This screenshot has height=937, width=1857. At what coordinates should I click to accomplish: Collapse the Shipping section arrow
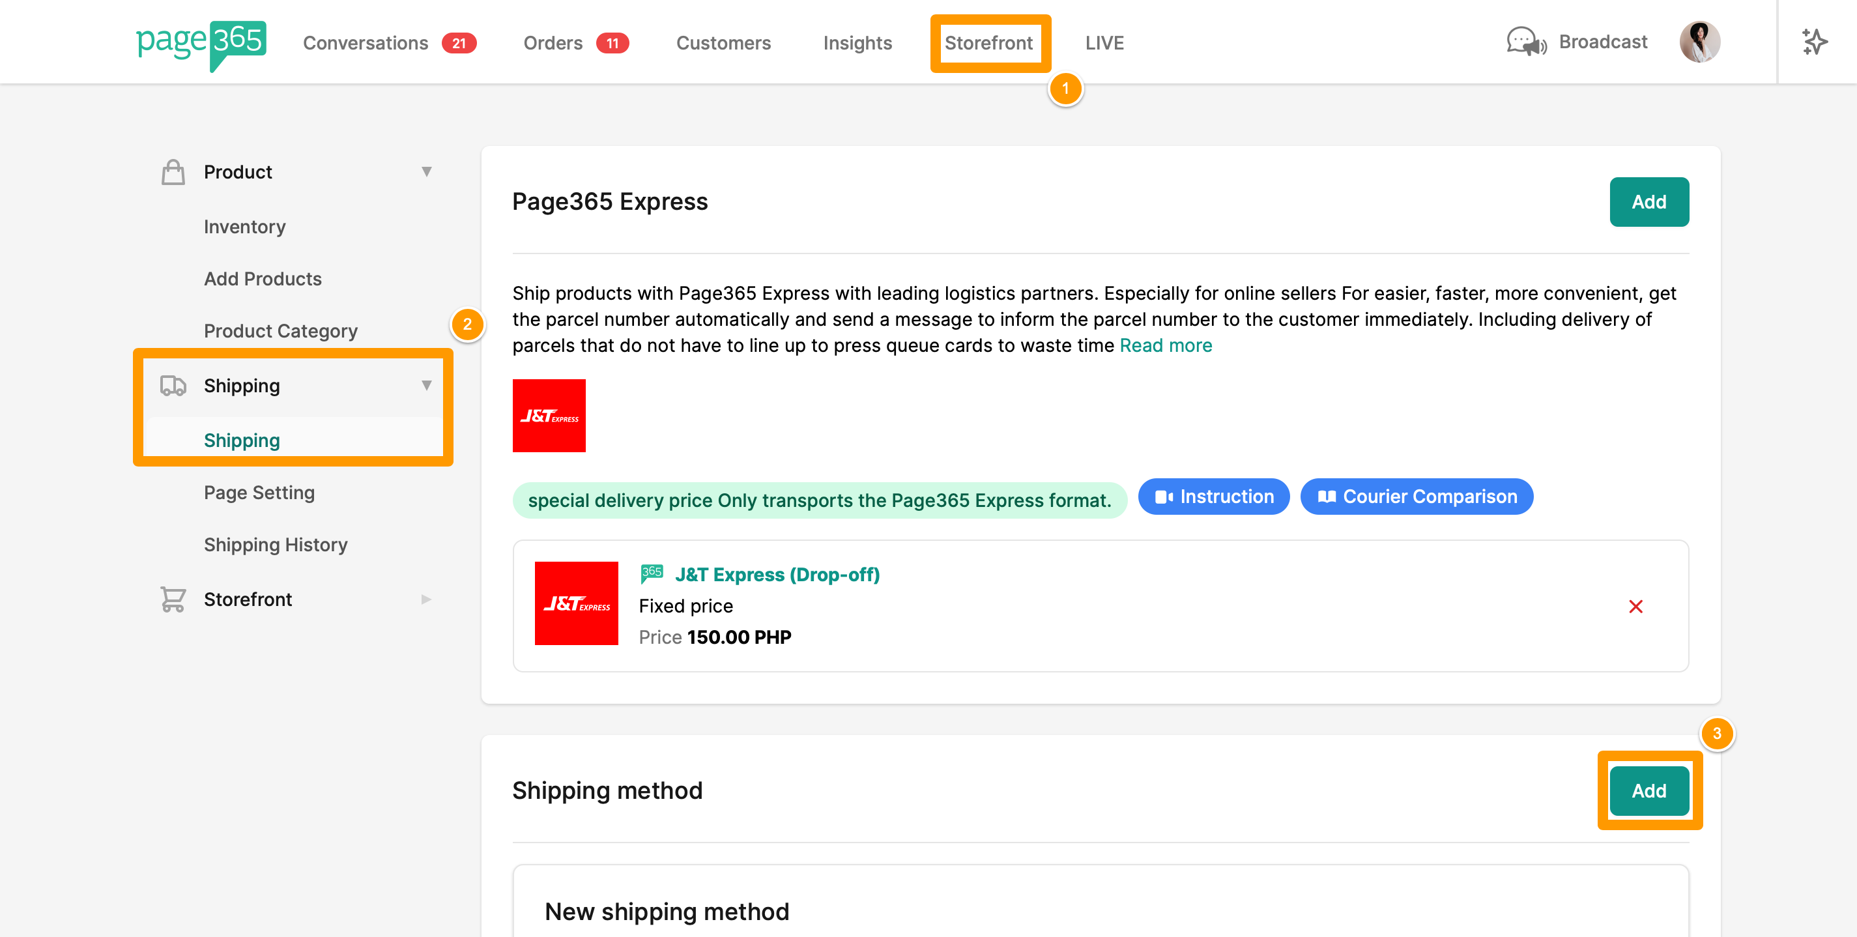427,386
